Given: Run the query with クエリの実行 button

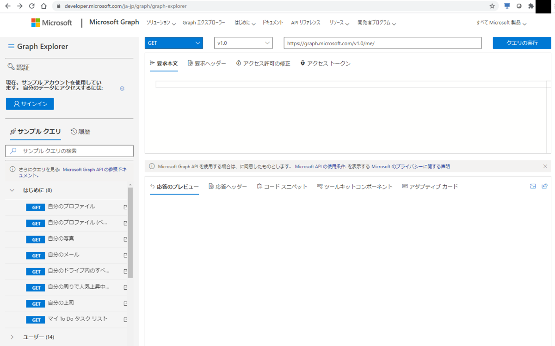Looking at the screenshot, I should coord(522,43).
